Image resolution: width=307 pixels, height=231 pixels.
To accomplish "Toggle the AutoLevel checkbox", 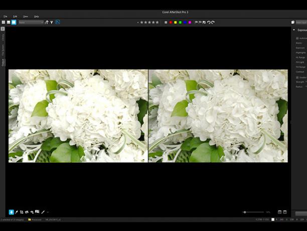I will pyautogui.click(x=297, y=38).
